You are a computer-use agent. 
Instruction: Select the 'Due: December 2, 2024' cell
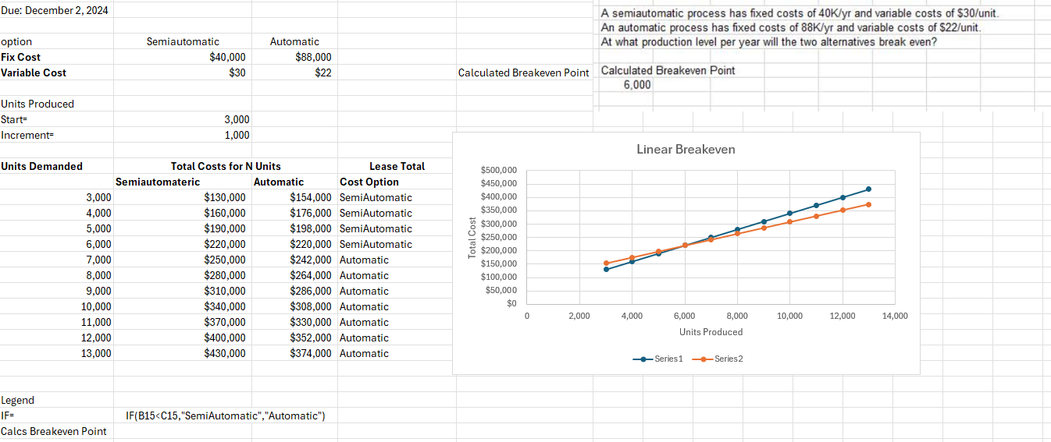coord(55,10)
